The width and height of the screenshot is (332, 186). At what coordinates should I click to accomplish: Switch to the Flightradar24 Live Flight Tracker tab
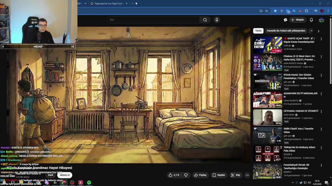tap(109, 3)
